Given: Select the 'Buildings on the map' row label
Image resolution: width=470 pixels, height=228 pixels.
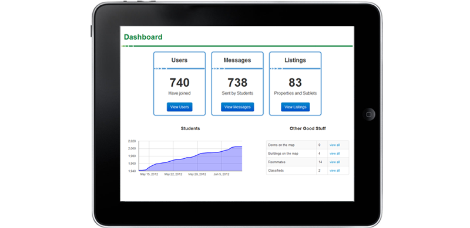Looking at the screenshot, I should (283, 154).
